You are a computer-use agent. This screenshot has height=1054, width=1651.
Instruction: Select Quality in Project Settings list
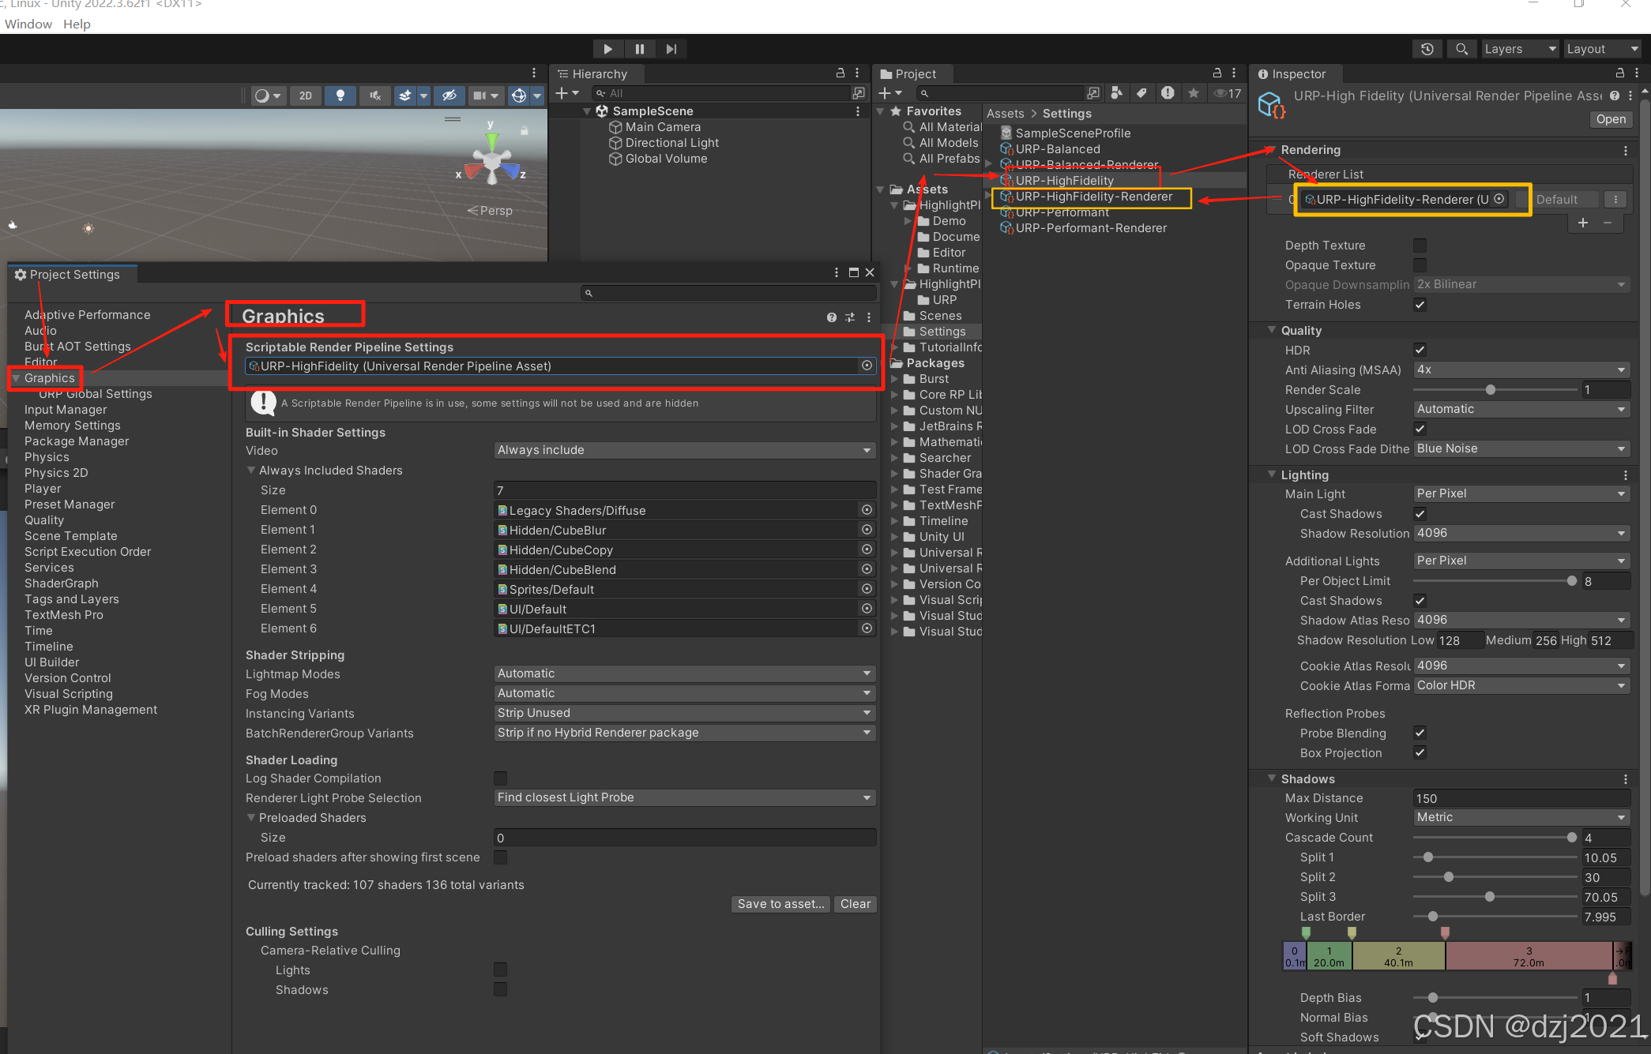tap(44, 520)
